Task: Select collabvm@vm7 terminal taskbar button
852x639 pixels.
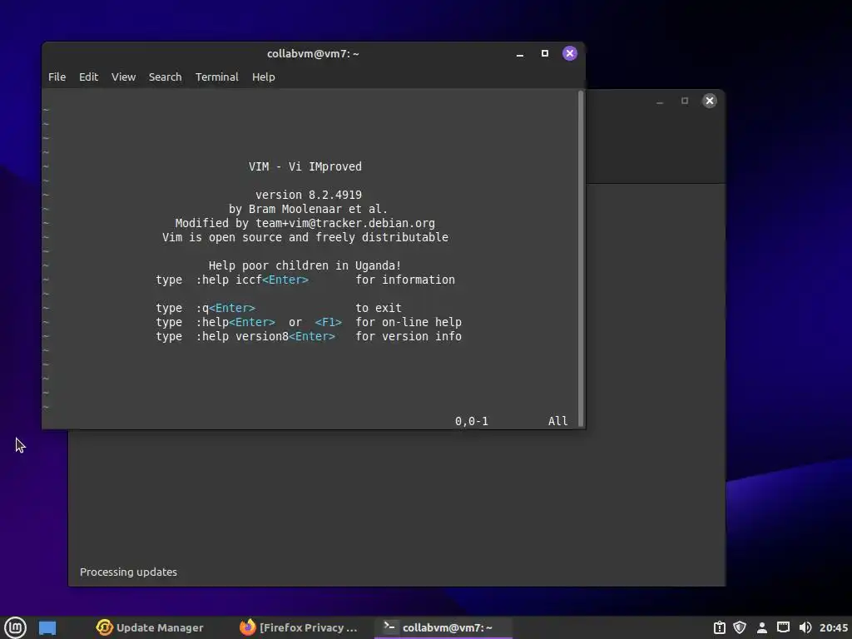Action: 443,627
